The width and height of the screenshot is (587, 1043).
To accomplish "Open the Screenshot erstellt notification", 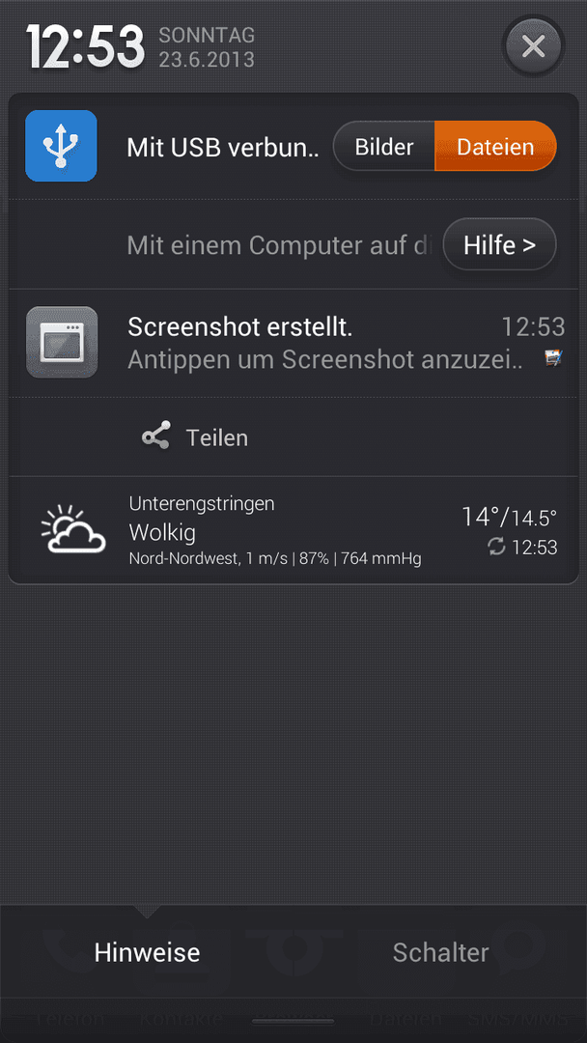I will tap(293, 343).
